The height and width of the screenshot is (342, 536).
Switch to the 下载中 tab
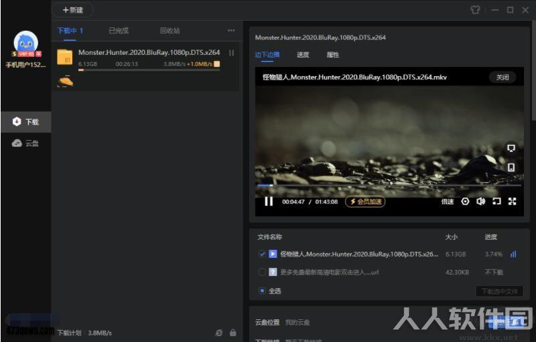pyautogui.click(x=70, y=31)
